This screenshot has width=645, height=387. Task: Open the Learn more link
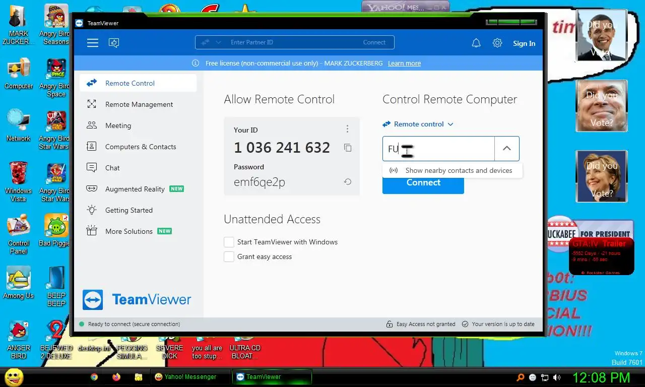coord(404,63)
